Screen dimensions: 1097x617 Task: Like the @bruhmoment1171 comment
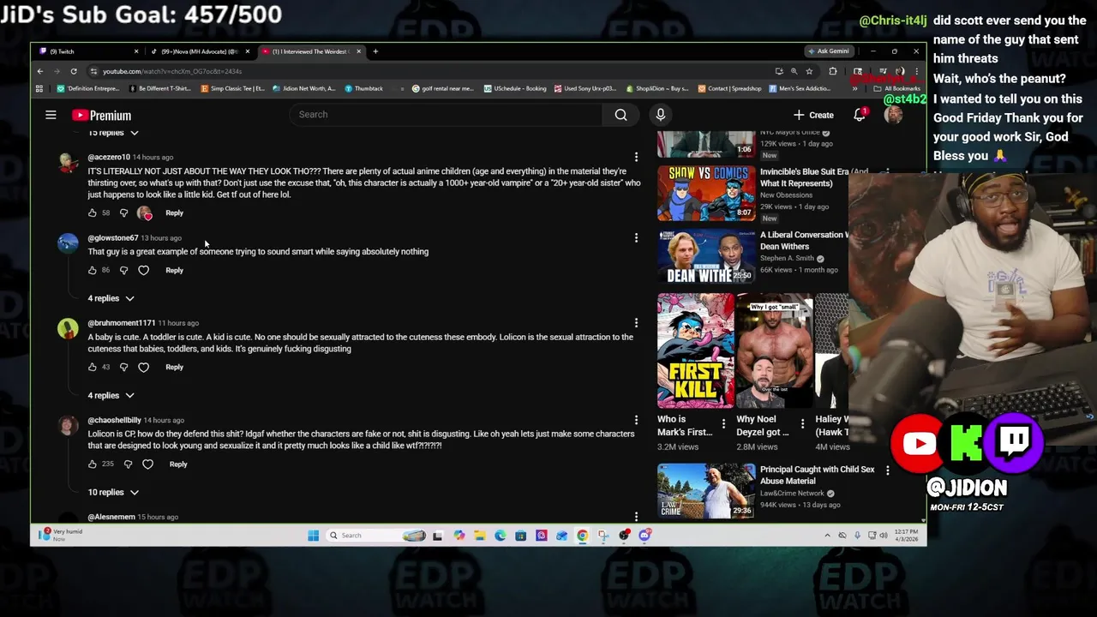coord(93,367)
